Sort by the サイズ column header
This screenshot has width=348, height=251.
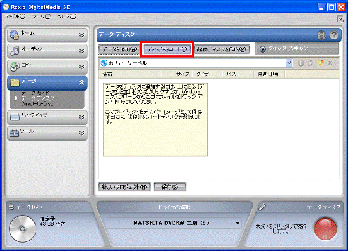tap(177, 74)
